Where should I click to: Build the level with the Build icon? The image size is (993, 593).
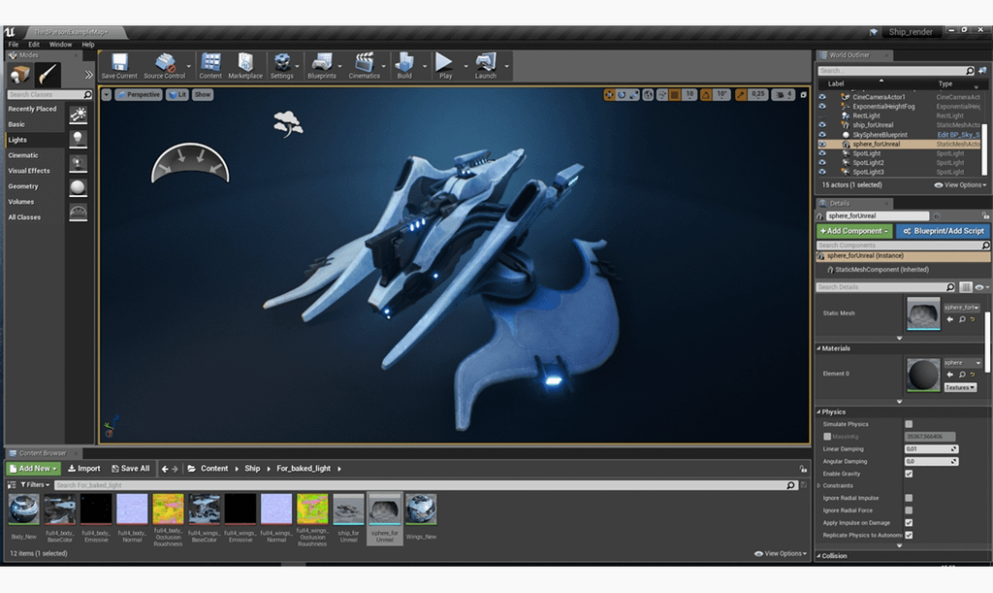404,62
